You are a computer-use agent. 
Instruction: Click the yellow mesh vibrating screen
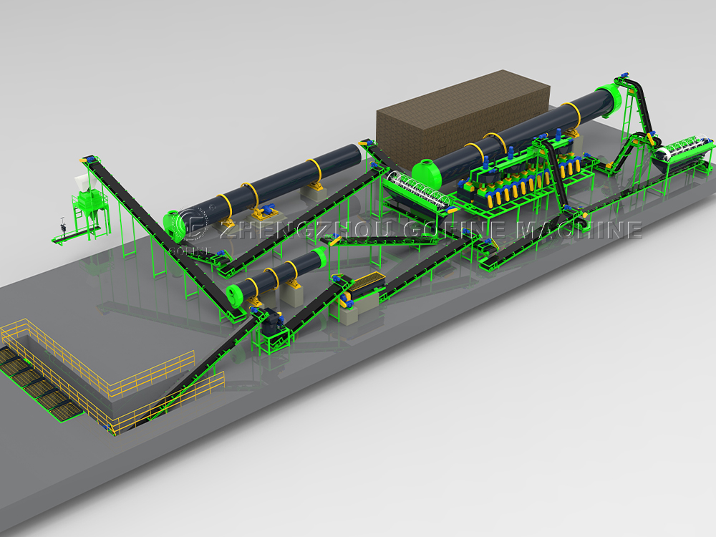(x=367, y=281)
